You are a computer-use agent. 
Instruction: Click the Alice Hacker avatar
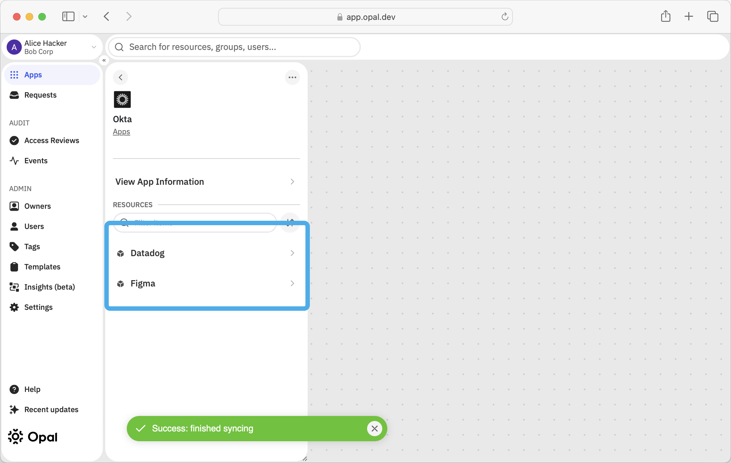(x=14, y=47)
